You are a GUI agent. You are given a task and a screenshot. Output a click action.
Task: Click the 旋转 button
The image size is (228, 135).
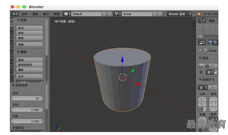(x=30, y=33)
